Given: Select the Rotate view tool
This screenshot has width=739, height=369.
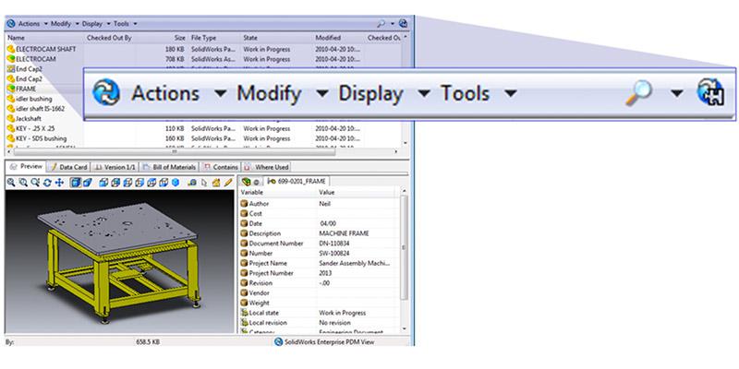Looking at the screenshot, I should tap(47, 182).
